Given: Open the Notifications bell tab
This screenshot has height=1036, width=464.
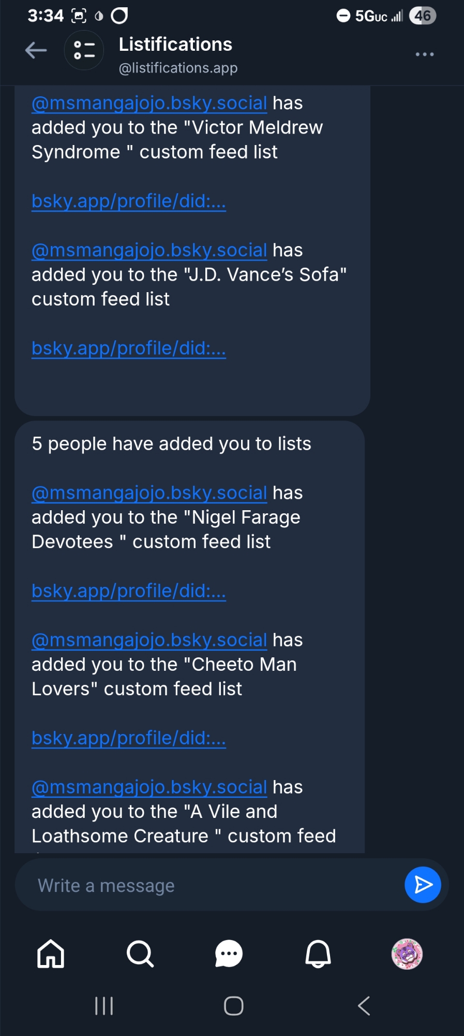Looking at the screenshot, I should 318,954.
